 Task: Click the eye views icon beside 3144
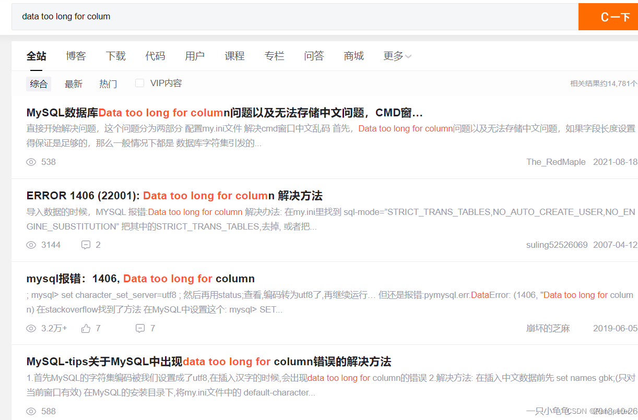[31, 245]
